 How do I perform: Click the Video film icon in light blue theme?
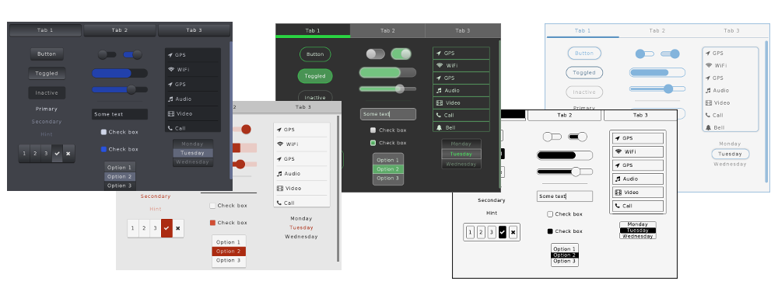[x=708, y=103]
